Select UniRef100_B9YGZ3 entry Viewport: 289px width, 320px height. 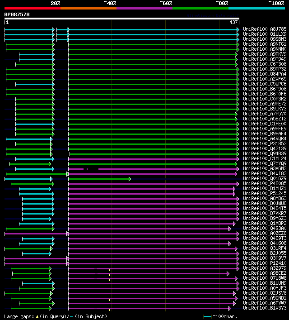265,218
